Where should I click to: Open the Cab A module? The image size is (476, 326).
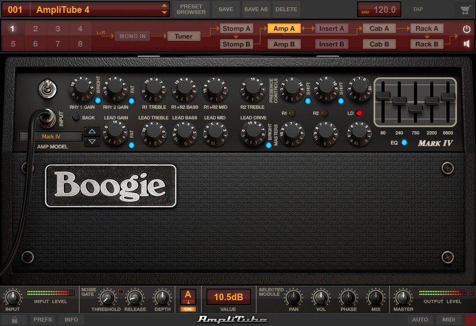379,28
